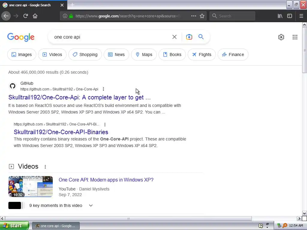This screenshot has height=230, width=307.
Task: Open the Firefox hamburger menu
Action: (301, 16)
